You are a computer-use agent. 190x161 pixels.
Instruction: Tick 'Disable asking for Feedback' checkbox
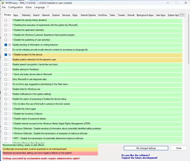pos(6,70)
